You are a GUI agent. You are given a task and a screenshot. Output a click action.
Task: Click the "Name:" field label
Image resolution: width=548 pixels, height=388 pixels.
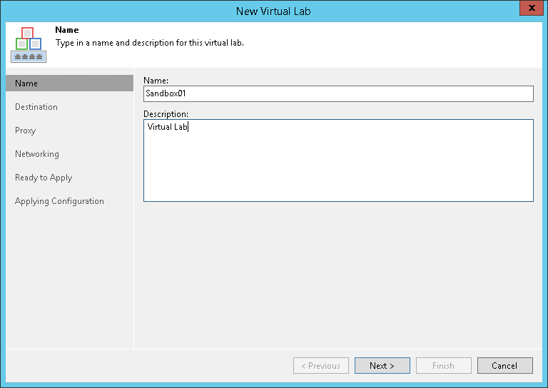156,81
